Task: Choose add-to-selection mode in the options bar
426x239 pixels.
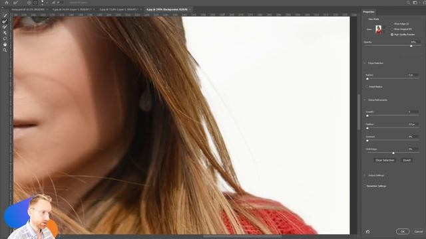Action: click(x=29, y=3)
